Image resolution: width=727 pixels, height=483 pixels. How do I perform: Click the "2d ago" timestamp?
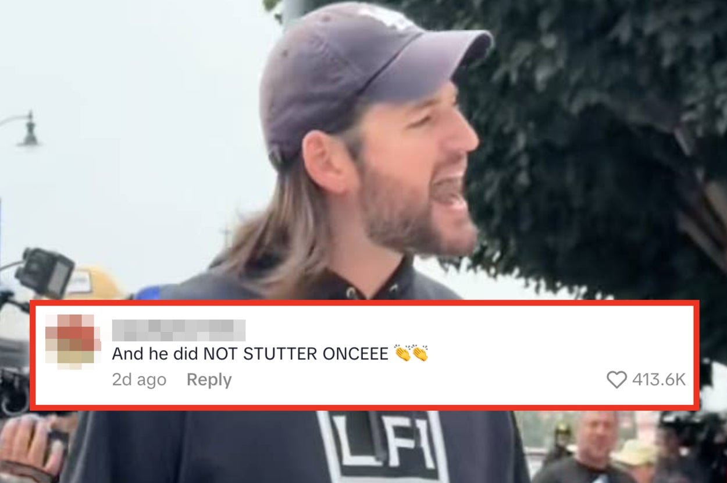139,380
